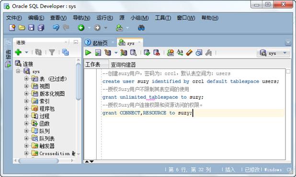Click the connections panel vertical scrollbar thumb
The image size is (296, 177).
79,82
